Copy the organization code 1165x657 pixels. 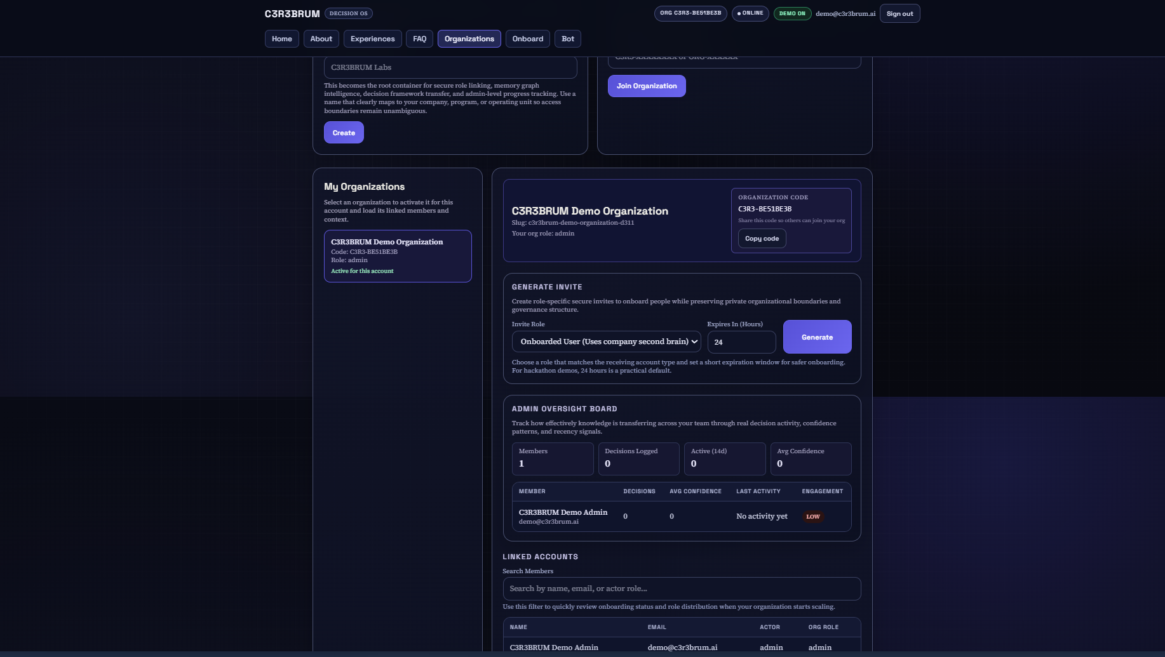click(x=762, y=239)
